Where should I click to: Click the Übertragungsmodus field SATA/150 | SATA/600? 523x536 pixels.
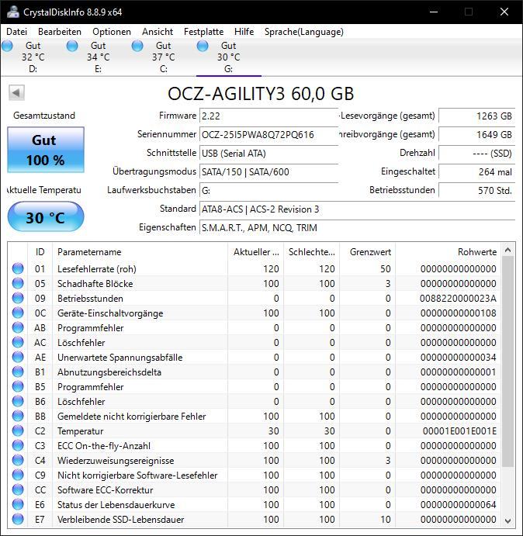[x=268, y=171]
